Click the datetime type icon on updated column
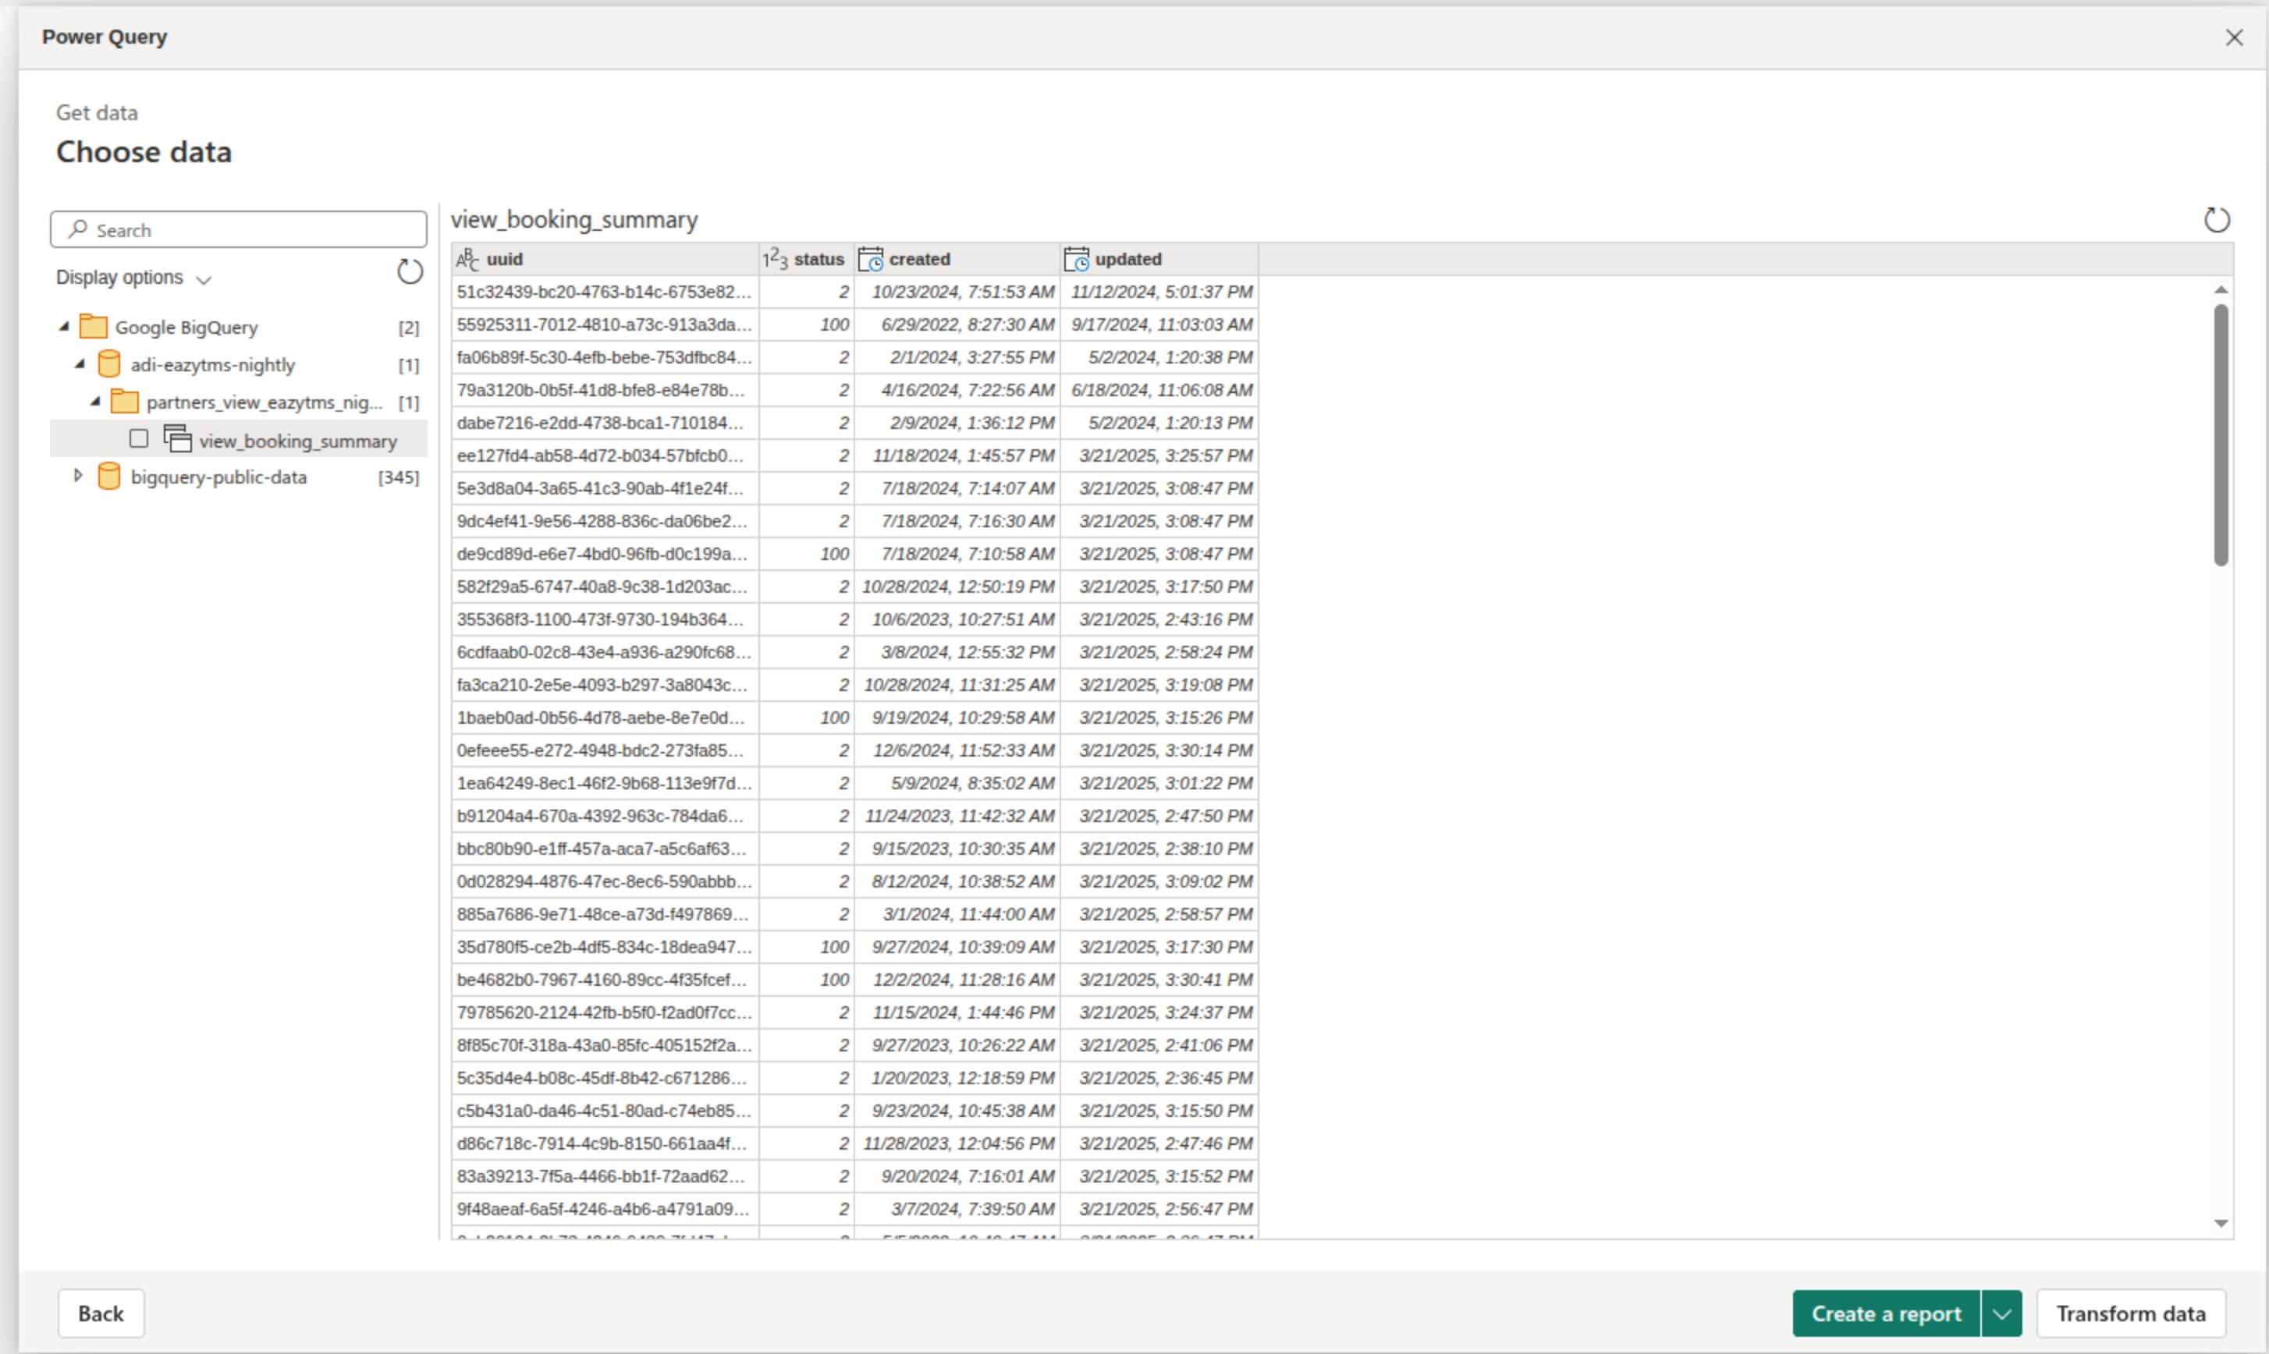Viewport: 2269px width, 1354px height. [1077, 259]
